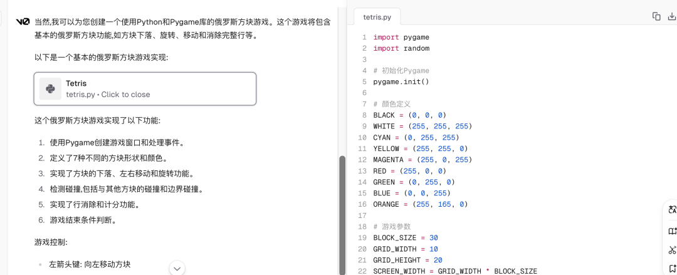The image size is (677, 275).
Task: Select the tetris.py tab
Action: pyautogui.click(x=377, y=18)
